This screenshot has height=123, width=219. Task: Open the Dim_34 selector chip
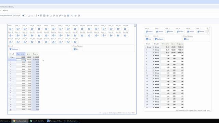click(x=126, y=36)
